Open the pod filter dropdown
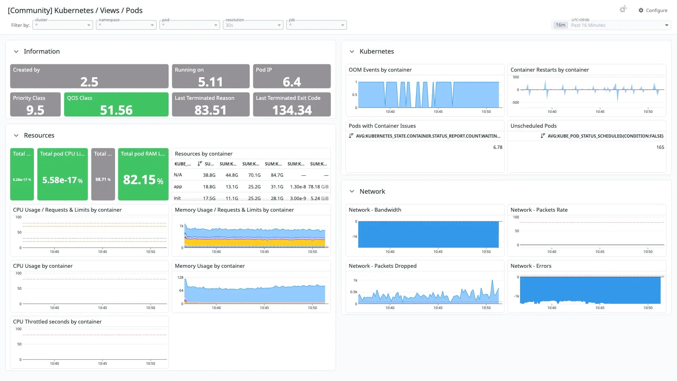Image resolution: width=677 pixels, height=381 pixels. [x=190, y=25]
